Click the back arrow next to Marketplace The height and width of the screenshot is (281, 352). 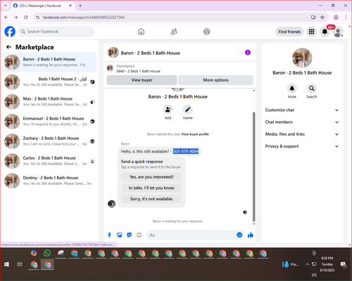[8, 47]
